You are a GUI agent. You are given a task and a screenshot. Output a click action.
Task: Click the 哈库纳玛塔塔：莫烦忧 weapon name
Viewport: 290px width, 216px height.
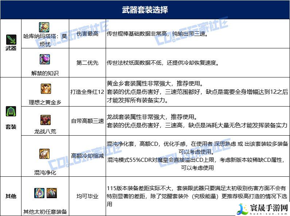coord(45,40)
